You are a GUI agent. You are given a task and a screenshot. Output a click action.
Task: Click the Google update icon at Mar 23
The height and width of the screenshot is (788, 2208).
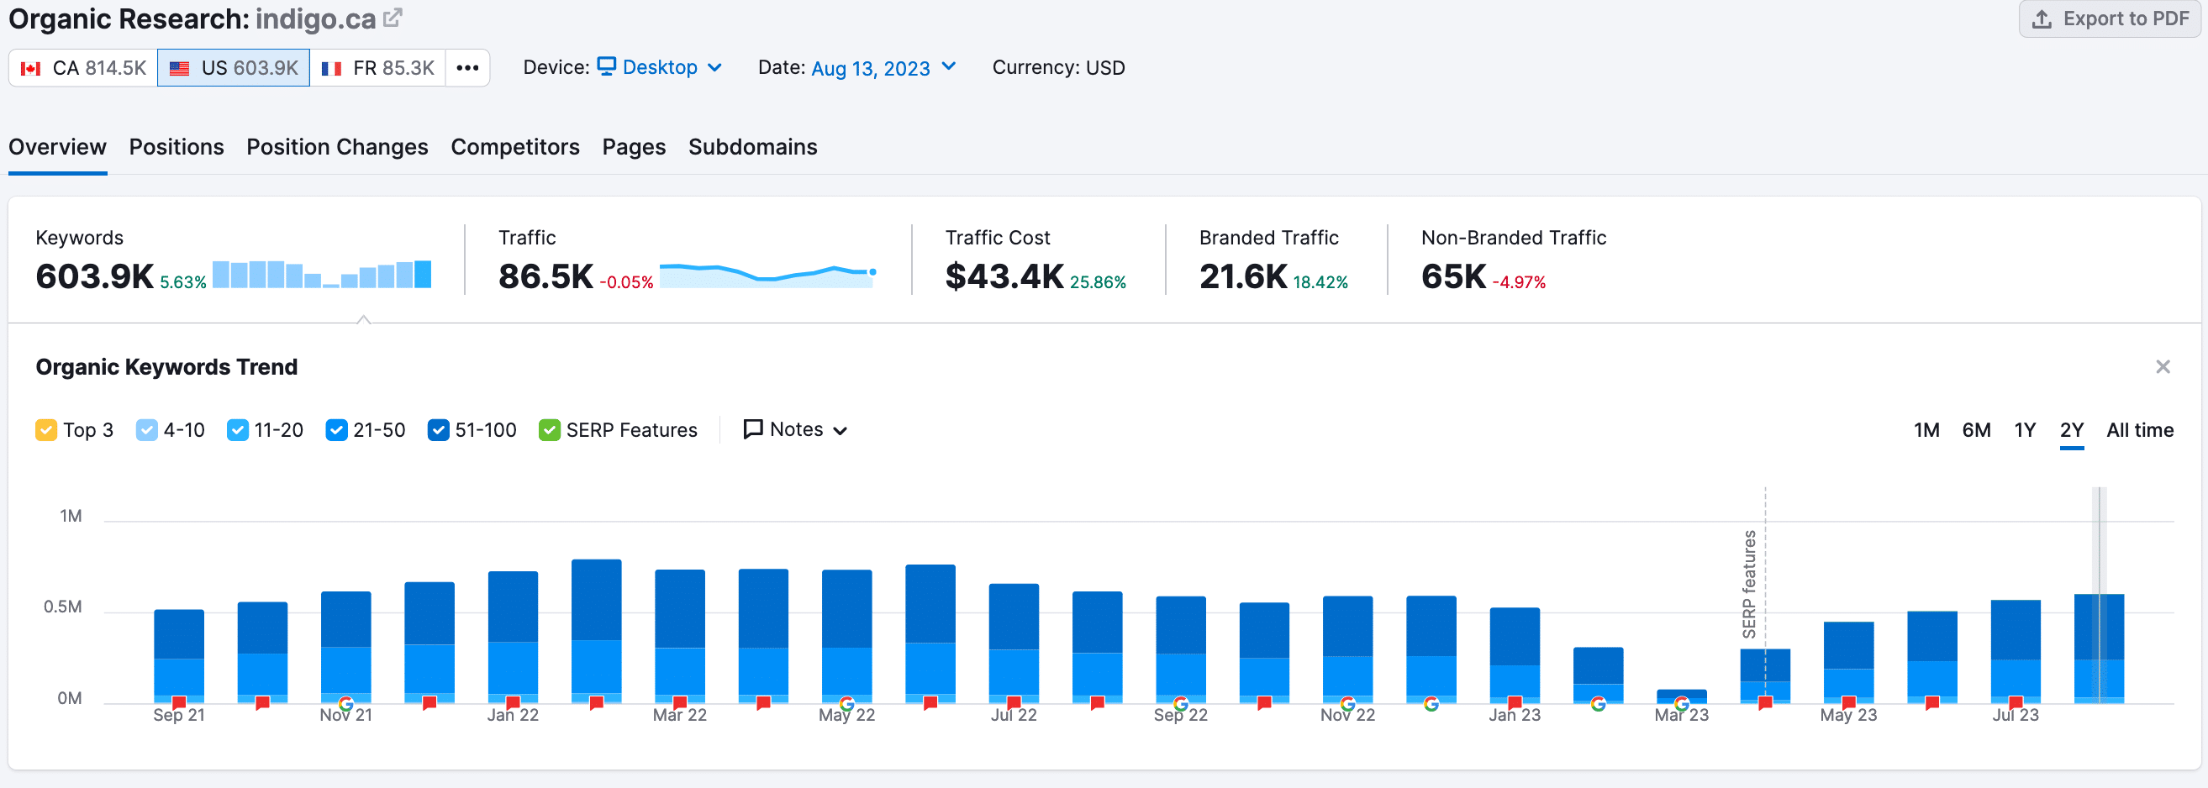click(x=1682, y=703)
